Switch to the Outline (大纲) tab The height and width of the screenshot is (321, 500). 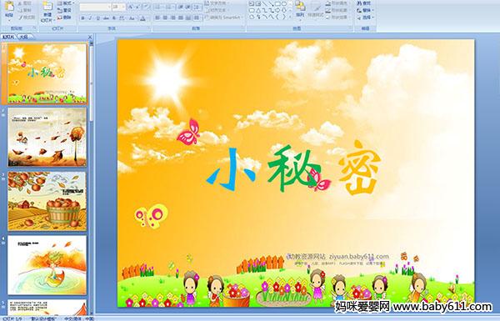click(24, 37)
